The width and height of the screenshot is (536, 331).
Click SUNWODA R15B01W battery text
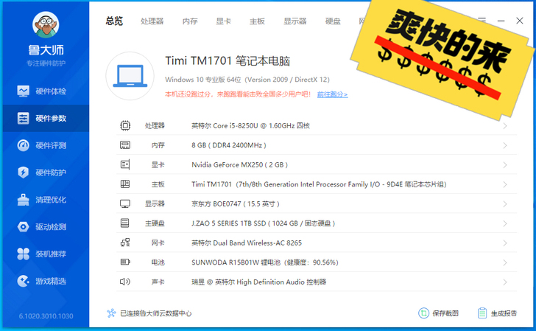coord(265,262)
